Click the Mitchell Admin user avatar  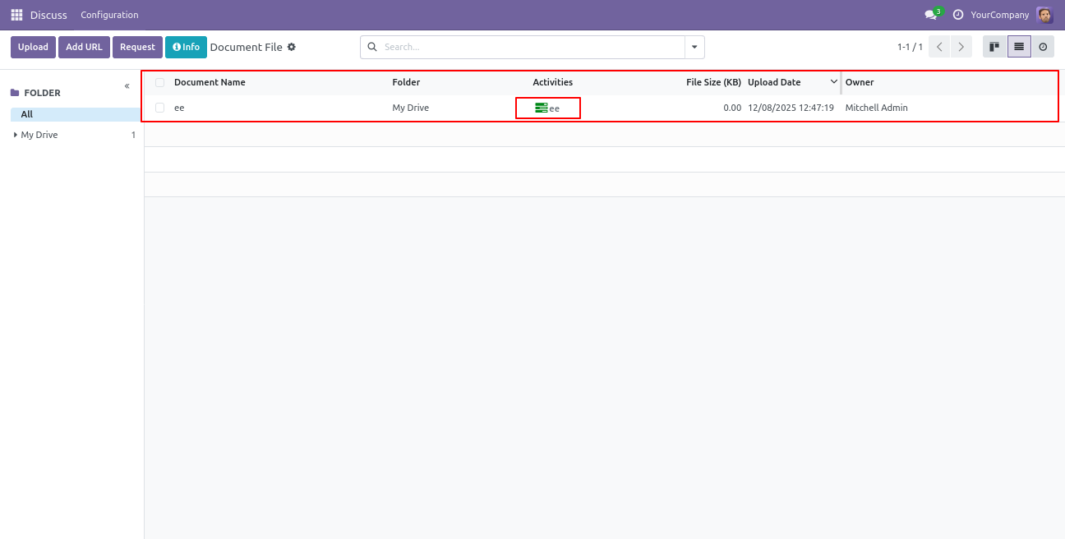[x=1044, y=15]
